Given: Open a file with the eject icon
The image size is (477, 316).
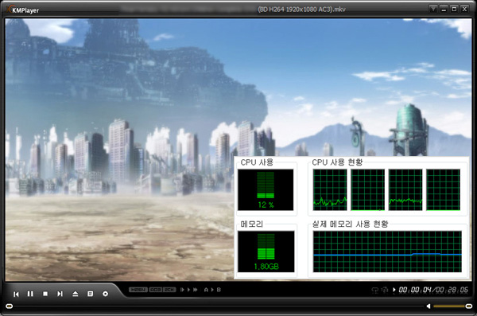Looking at the screenshot, I should [x=76, y=294].
